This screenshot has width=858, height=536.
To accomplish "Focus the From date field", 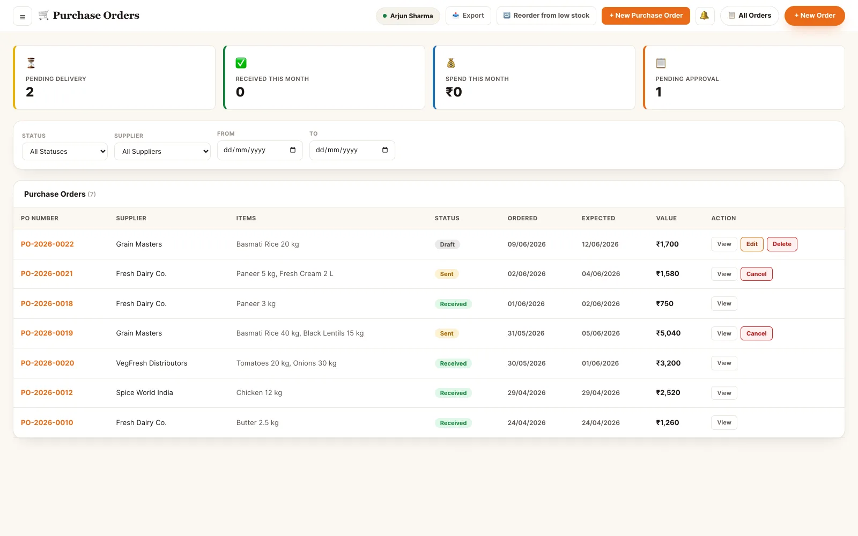I will [260, 150].
